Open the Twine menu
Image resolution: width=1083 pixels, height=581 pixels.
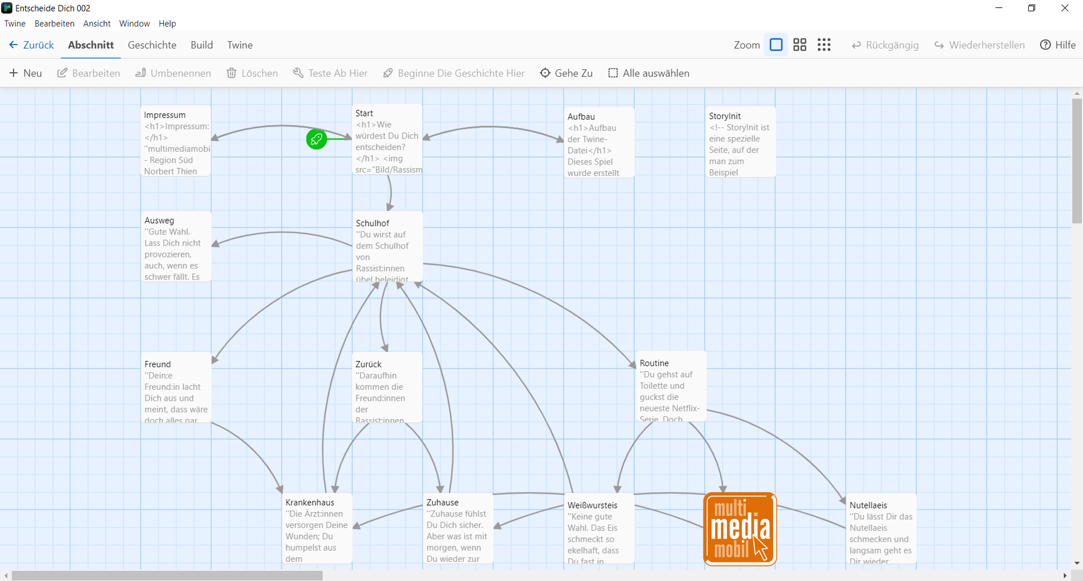pos(15,23)
